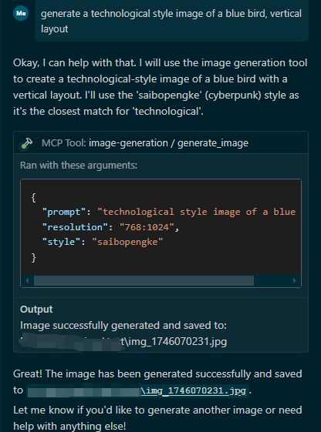Click the "Ran with these arguments:" label
The height and width of the screenshot is (432, 321).
79,165
